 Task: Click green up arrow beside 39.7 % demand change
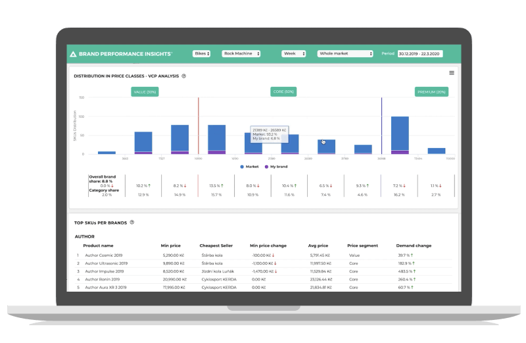pos(412,255)
